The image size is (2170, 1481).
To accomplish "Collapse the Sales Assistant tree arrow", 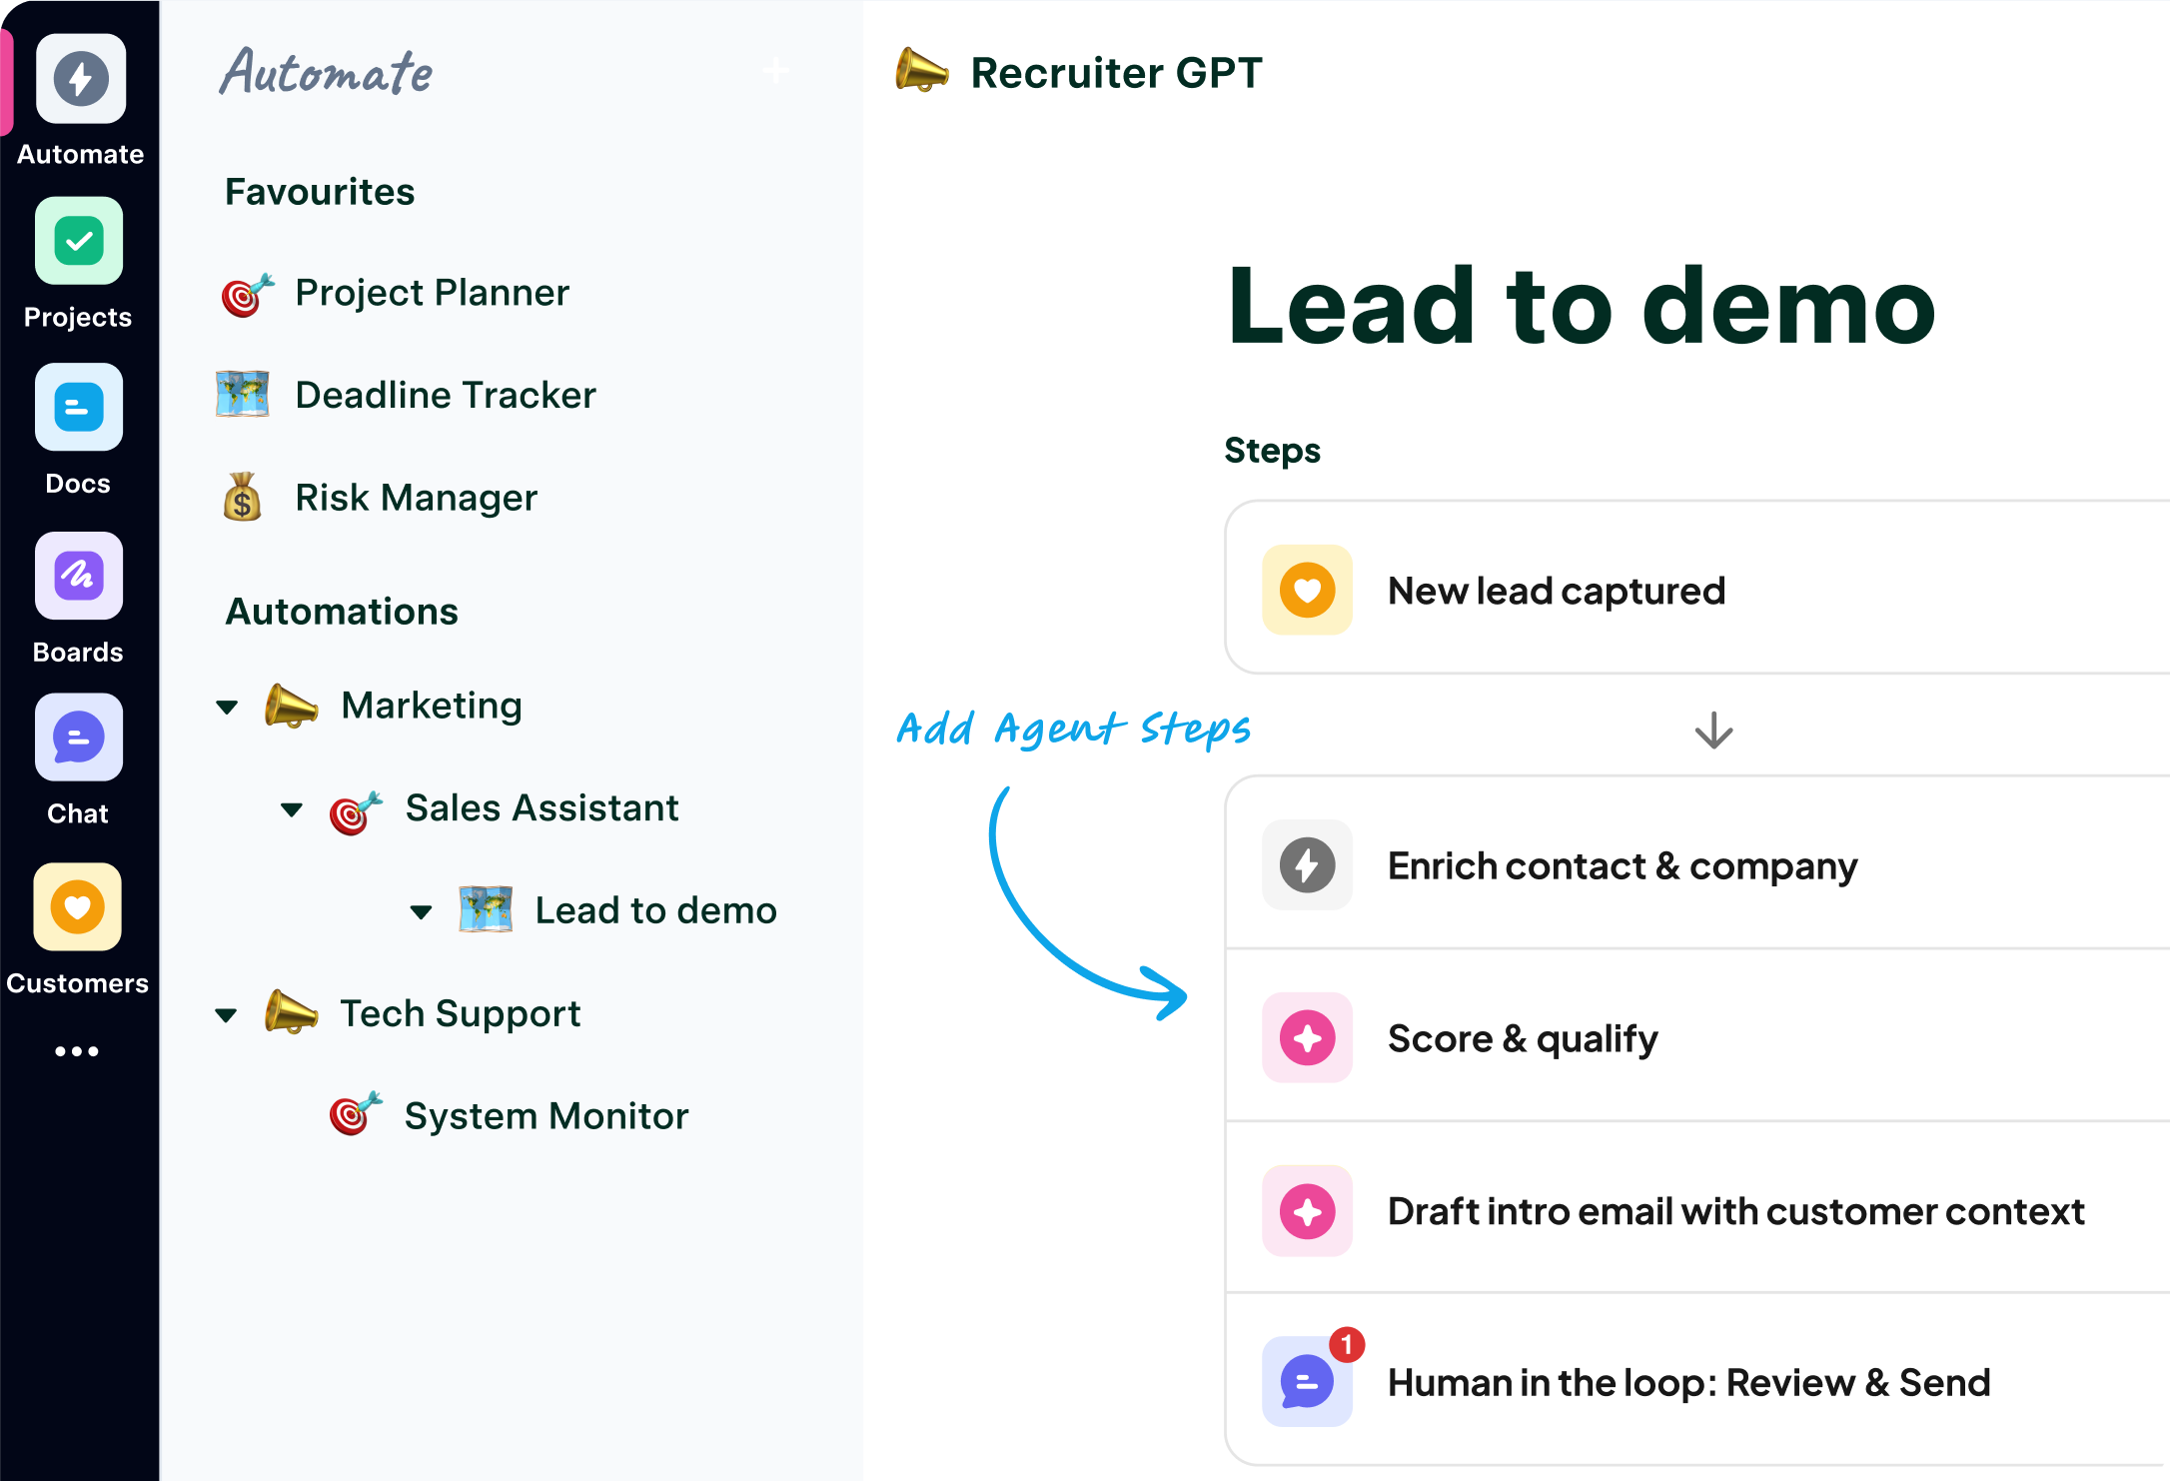I will (x=292, y=809).
